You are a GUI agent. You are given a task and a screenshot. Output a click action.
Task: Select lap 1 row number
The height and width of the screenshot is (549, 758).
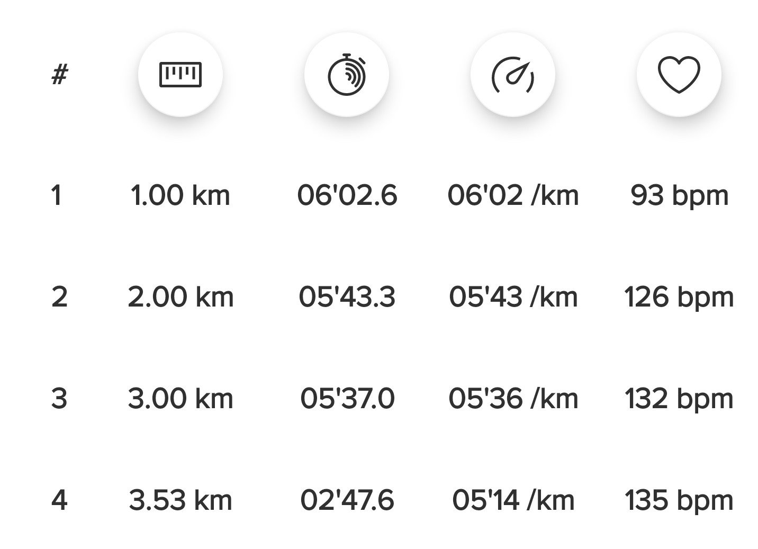[x=57, y=195]
